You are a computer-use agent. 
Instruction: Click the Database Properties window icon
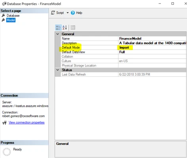tap(4, 4)
